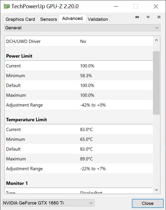Select the Advanced tab
This screenshot has height=210, width=166.
click(x=72, y=18)
